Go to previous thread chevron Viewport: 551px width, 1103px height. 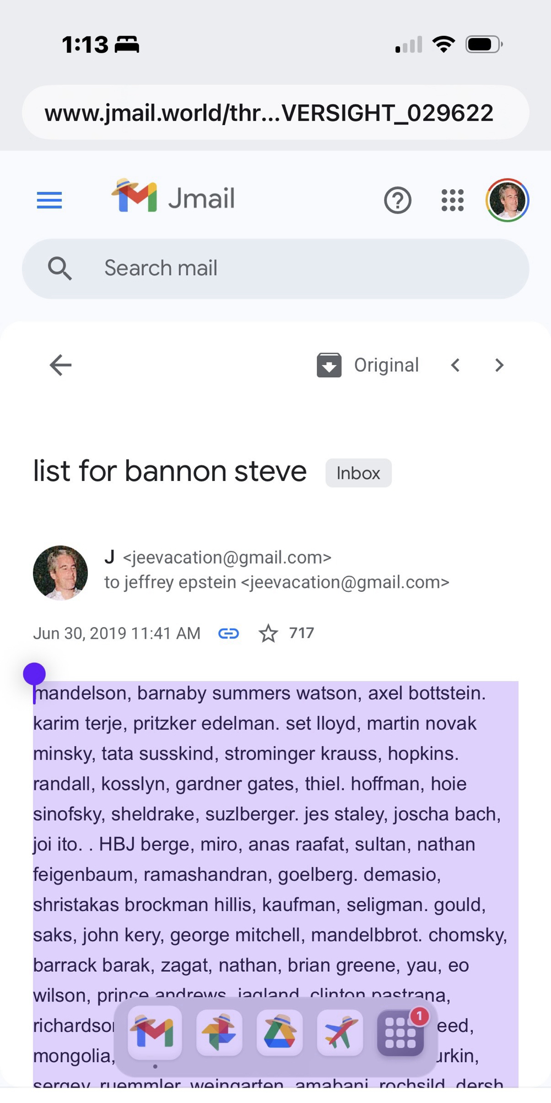click(x=455, y=365)
